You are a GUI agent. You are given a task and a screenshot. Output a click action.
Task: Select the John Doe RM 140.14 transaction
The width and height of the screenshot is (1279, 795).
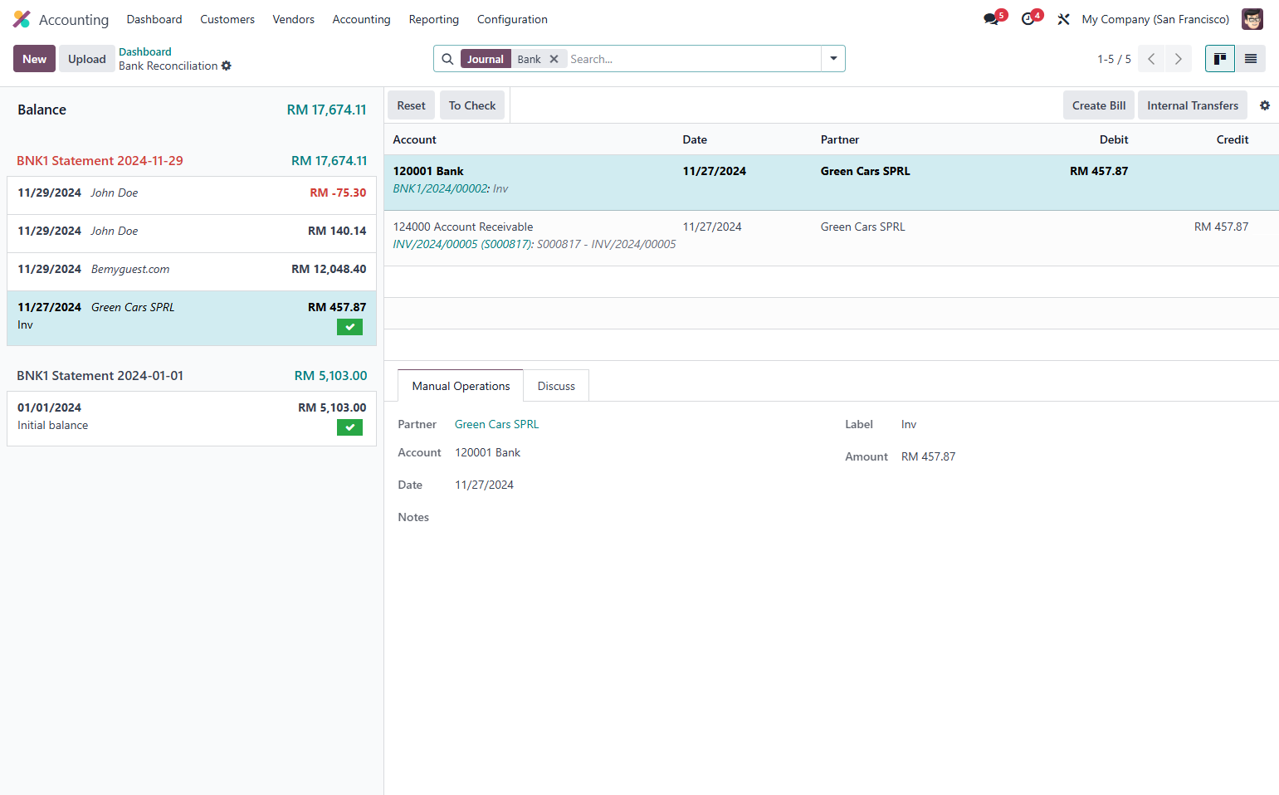[x=192, y=232]
